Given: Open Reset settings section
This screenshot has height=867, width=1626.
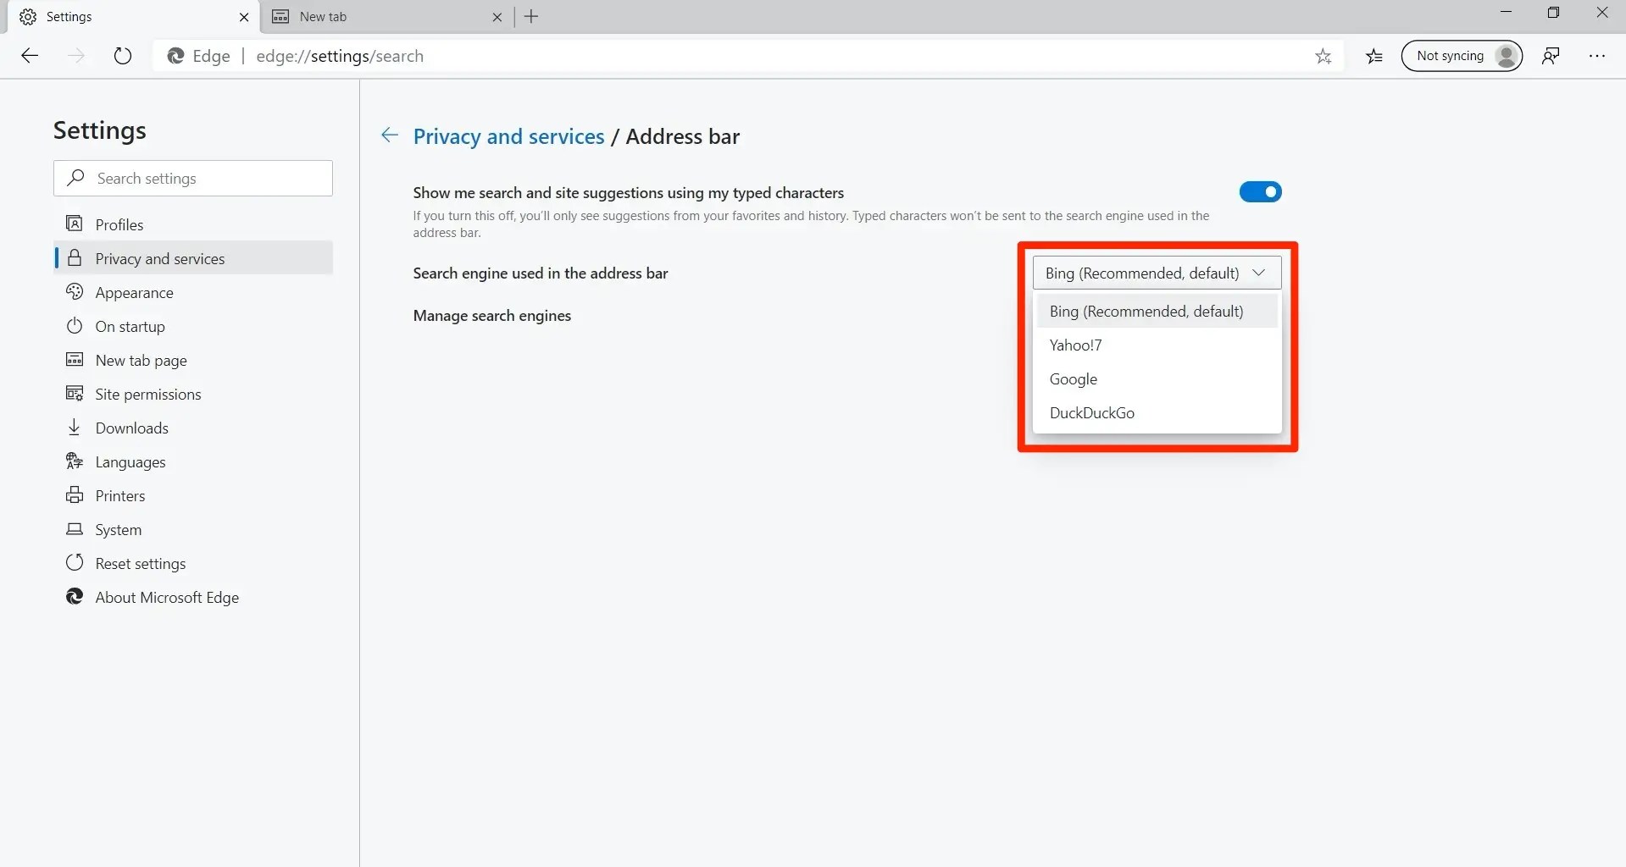Looking at the screenshot, I should (193, 563).
